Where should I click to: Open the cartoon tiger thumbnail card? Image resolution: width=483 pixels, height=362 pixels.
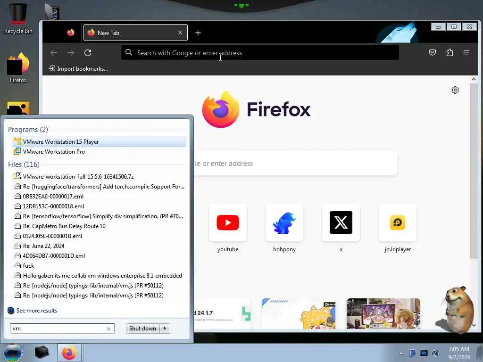coord(298,313)
